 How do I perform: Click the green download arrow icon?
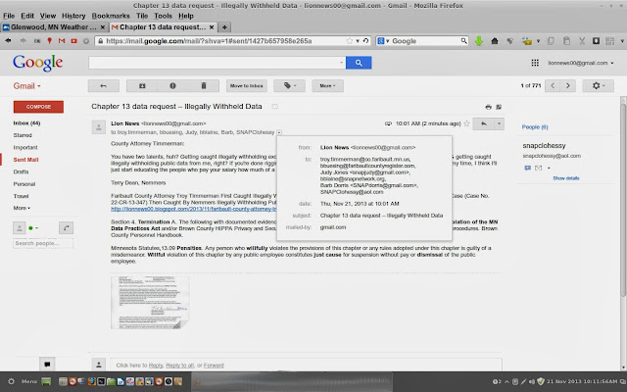[479, 41]
